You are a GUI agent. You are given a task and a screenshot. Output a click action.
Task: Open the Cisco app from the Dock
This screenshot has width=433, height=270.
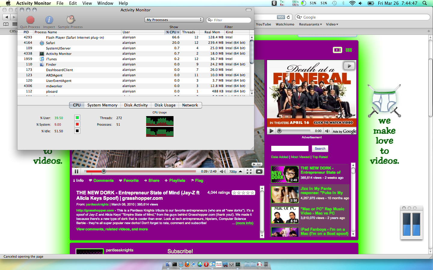click(x=219, y=264)
